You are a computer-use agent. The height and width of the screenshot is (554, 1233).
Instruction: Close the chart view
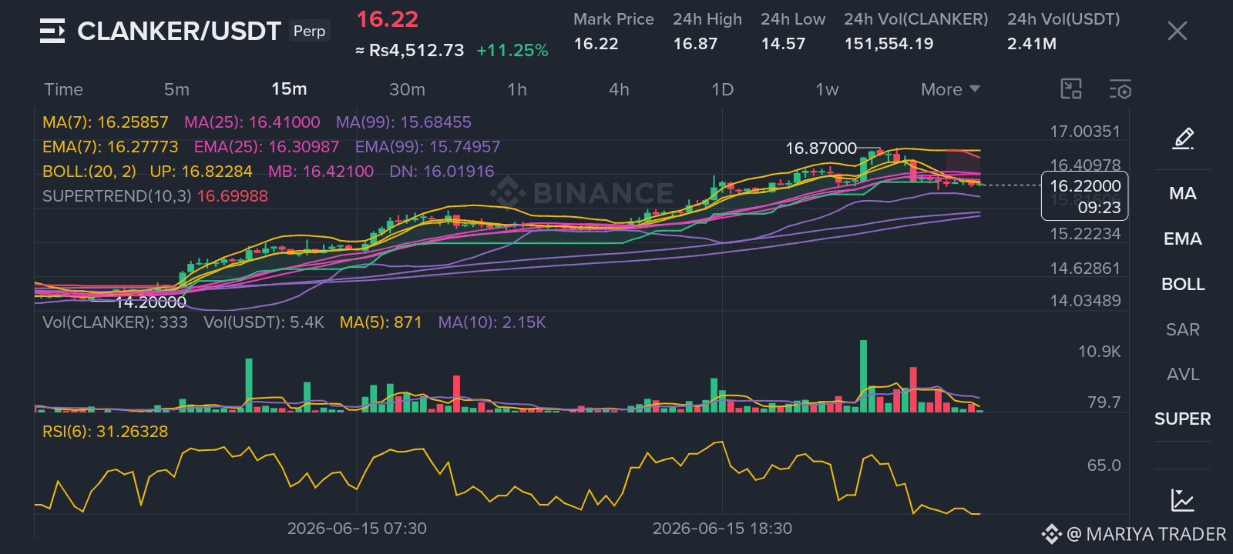tap(1177, 31)
